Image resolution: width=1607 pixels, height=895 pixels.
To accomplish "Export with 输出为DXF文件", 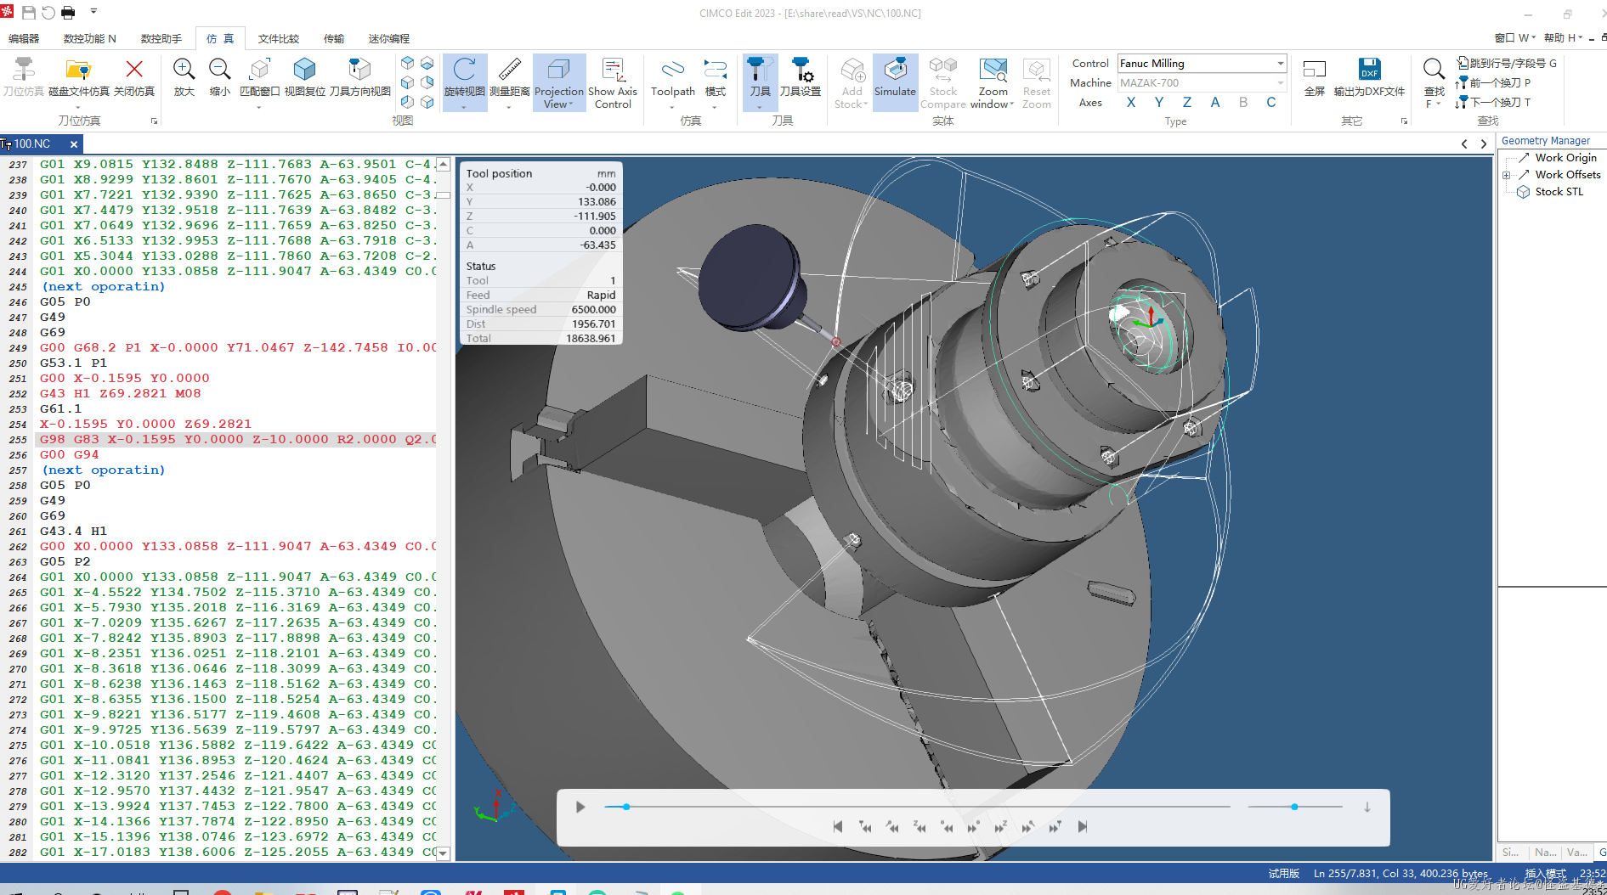I will pyautogui.click(x=1369, y=77).
